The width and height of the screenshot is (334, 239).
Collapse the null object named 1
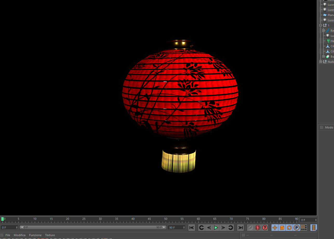[321, 25]
